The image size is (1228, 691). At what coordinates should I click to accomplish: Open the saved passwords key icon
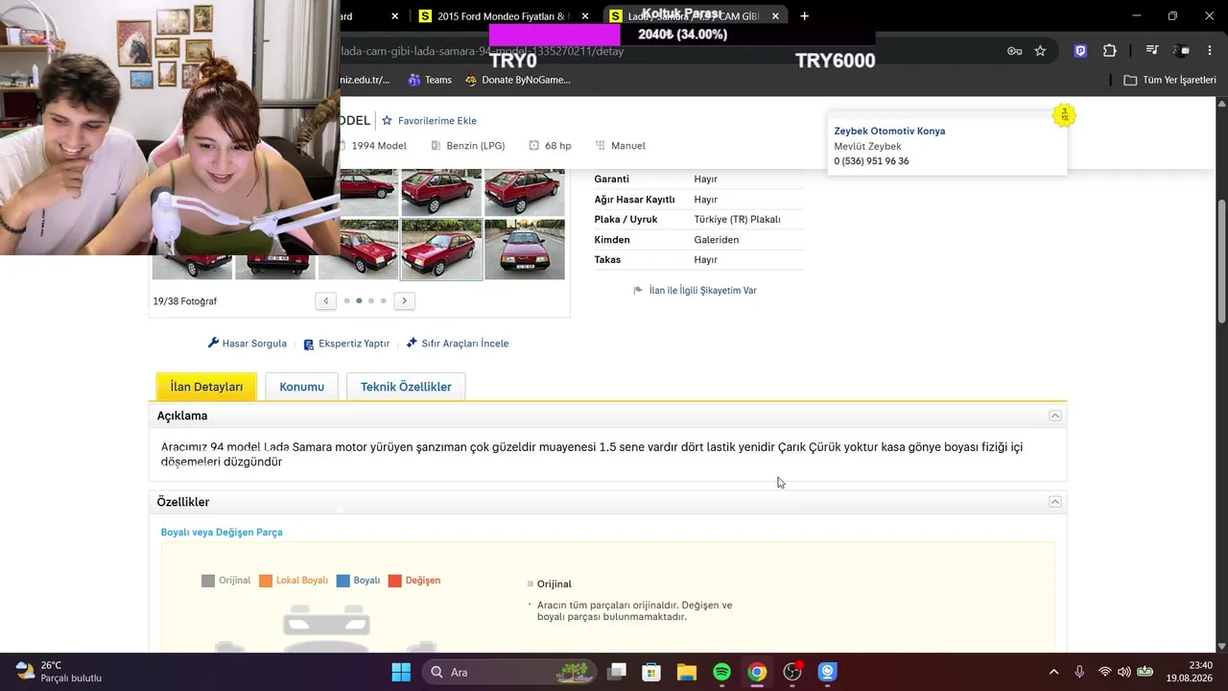(x=1014, y=51)
